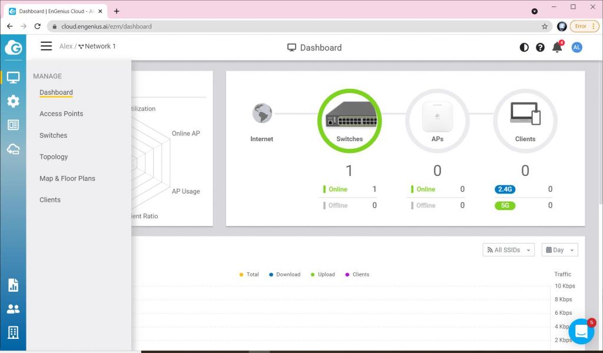Select Switches in Manage menu
Screen dimensions: 603x353
[53, 135]
